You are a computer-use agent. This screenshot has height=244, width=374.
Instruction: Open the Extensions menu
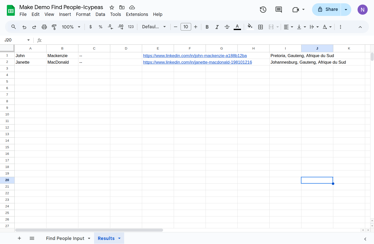(x=137, y=14)
